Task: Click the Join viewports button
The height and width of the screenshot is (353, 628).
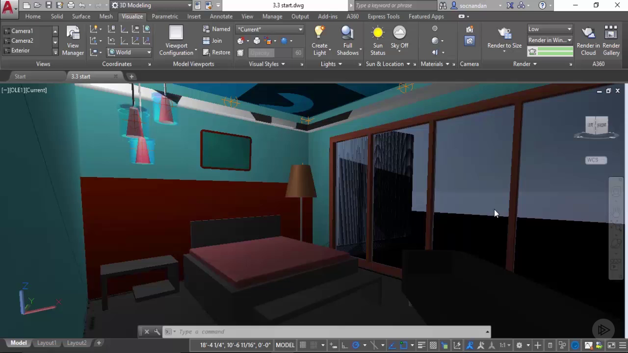Action: click(x=212, y=41)
